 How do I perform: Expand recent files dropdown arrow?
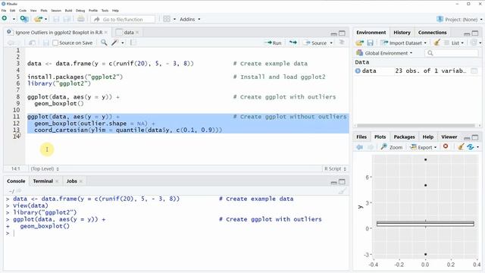coord(45,19)
